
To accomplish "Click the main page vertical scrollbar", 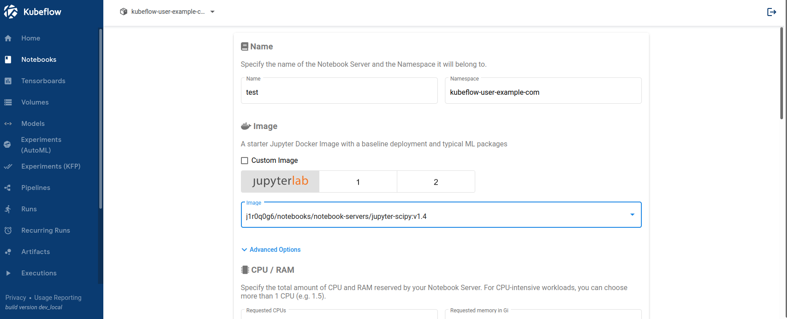I will coord(782,73).
